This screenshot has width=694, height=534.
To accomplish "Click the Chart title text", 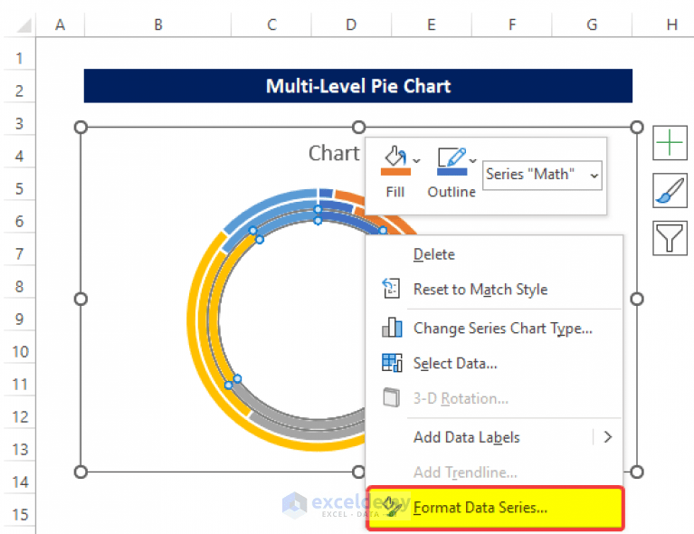I will 334,153.
